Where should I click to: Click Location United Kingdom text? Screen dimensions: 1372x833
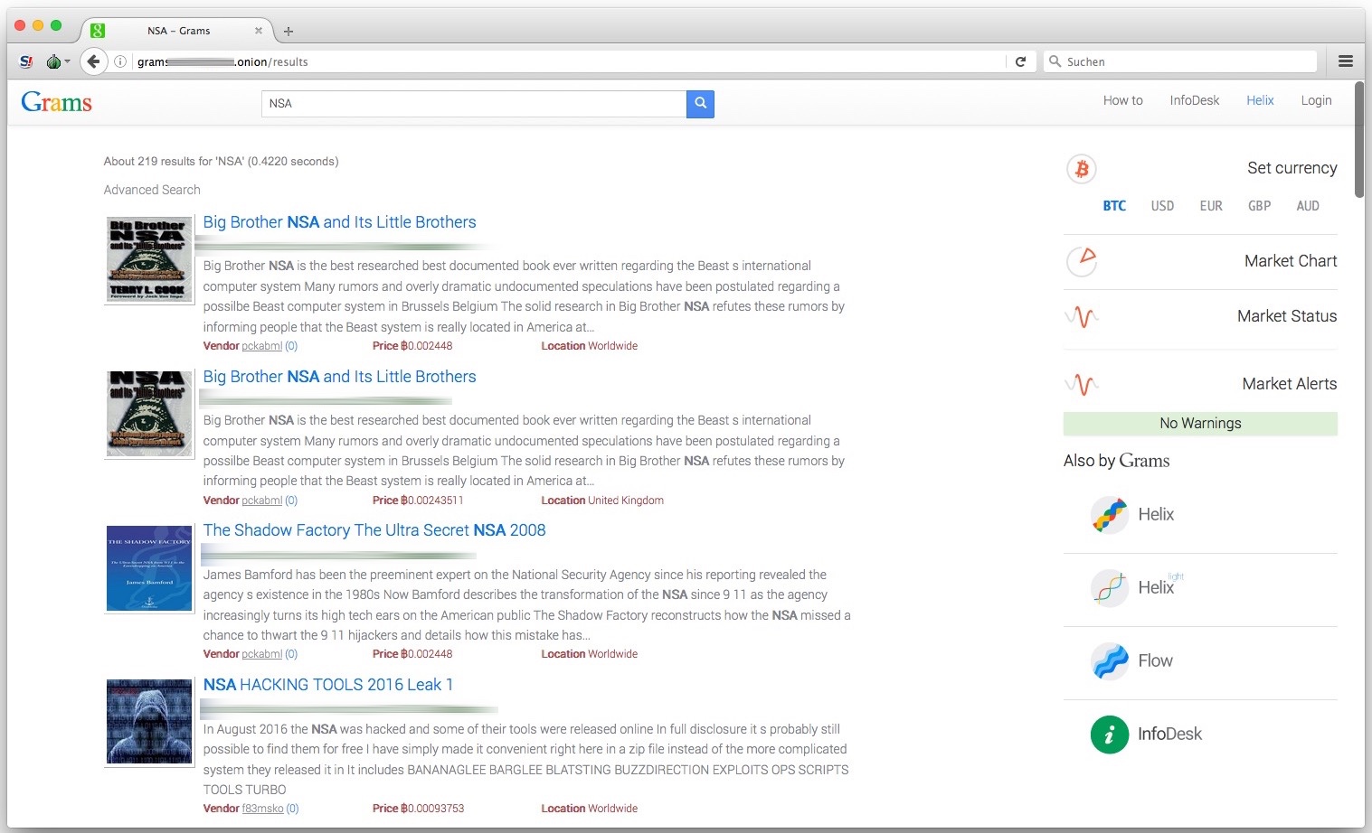602,501
